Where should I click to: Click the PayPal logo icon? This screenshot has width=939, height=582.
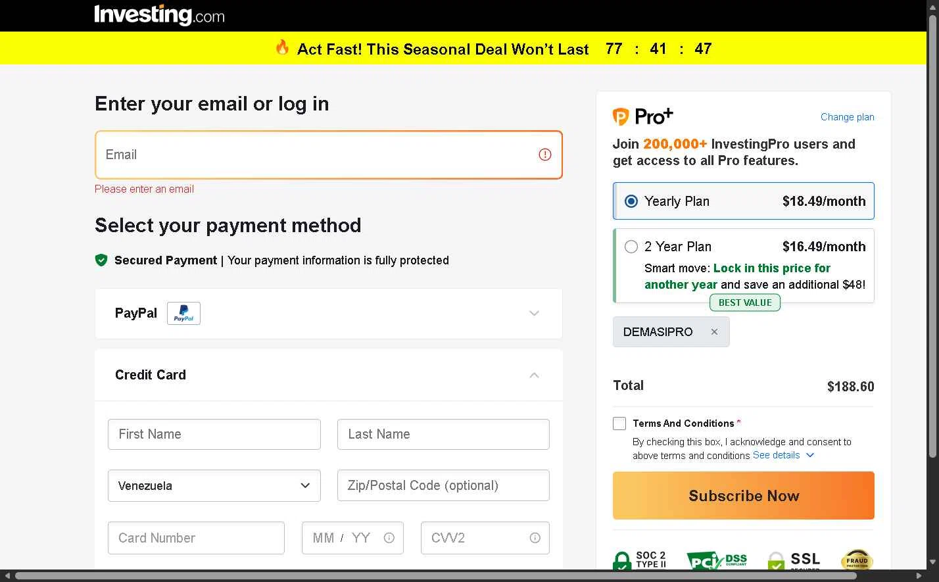(183, 313)
